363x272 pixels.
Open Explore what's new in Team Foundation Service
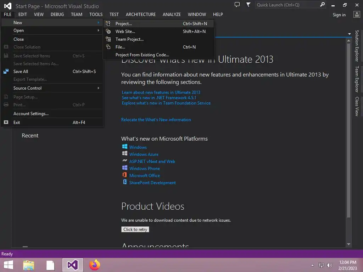(166, 103)
